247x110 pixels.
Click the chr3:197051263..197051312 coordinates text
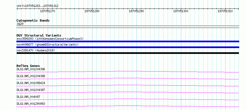point(37,6)
